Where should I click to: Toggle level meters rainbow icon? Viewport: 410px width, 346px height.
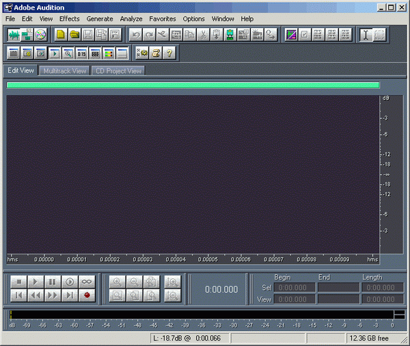pos(109,53)
